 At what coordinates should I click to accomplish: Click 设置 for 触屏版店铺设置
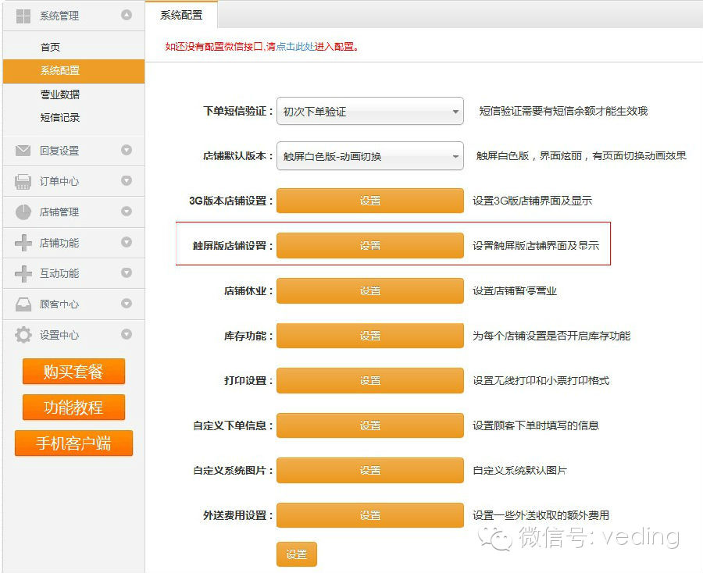[x=370, y=245]
